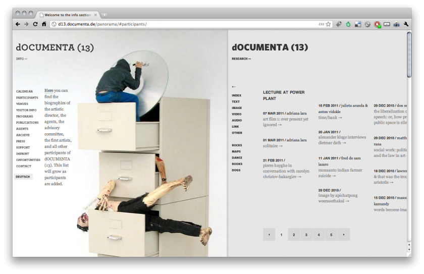Open alexander kluge interviews dietmar dath
This screenshot has width=424, height=274.
coord(342,140)
